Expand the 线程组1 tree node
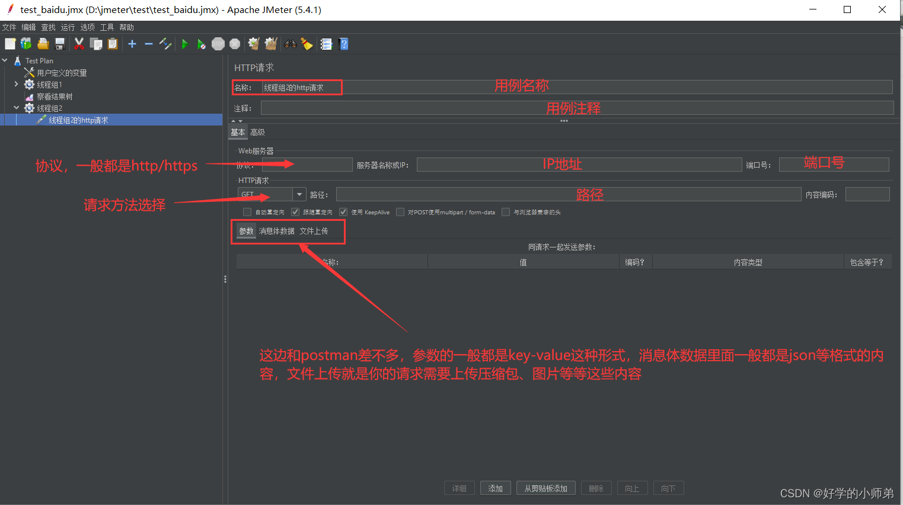 click(17, 85)
